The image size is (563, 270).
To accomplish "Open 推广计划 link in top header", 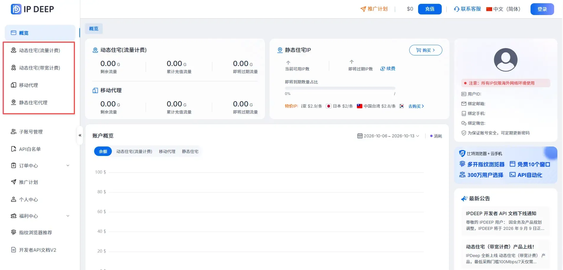I will 374,9.
